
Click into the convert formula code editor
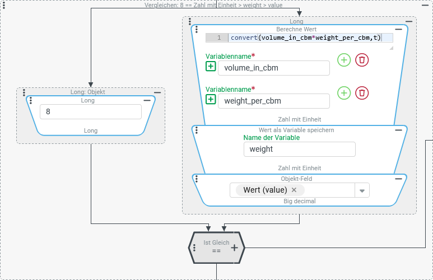click(x=308, y=38)
